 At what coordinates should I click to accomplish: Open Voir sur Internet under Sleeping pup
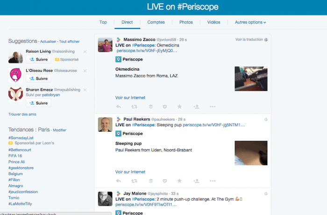[130, 172]
